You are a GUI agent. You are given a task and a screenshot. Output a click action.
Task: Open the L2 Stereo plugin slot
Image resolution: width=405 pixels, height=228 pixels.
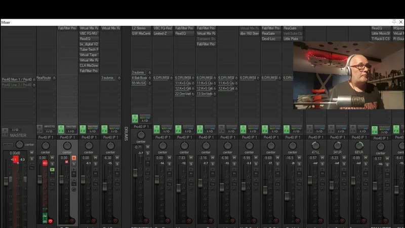pyautogui.click(x=141, y=28)
